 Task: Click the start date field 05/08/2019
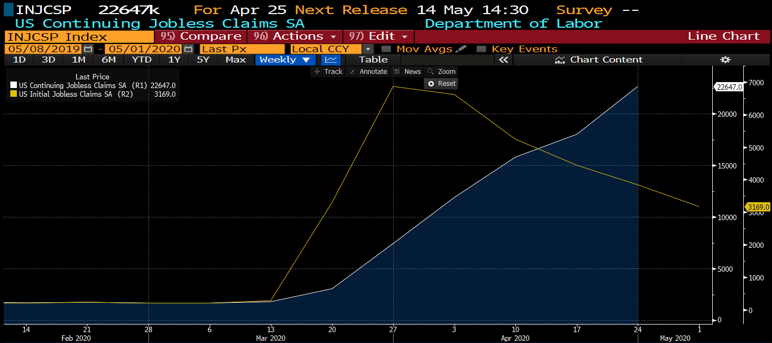click(43, 49)
